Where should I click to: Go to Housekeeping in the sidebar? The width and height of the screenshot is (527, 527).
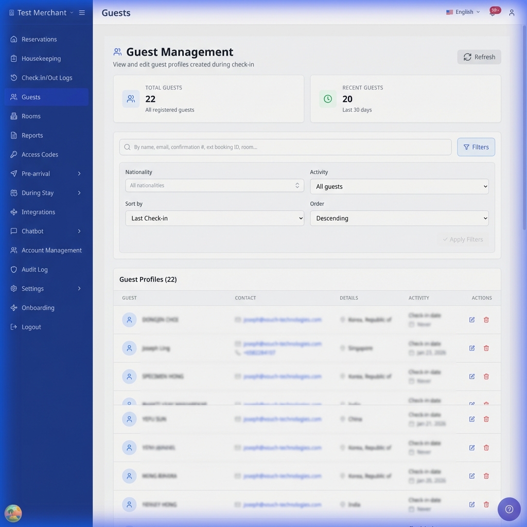[x=41, y=59]
